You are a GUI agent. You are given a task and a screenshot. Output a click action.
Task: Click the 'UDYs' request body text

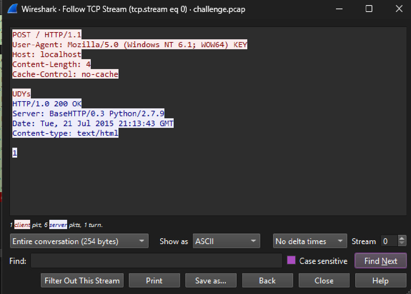[22, 94]
